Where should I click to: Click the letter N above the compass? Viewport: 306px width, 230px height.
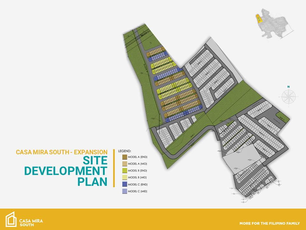tap(288, 87)
